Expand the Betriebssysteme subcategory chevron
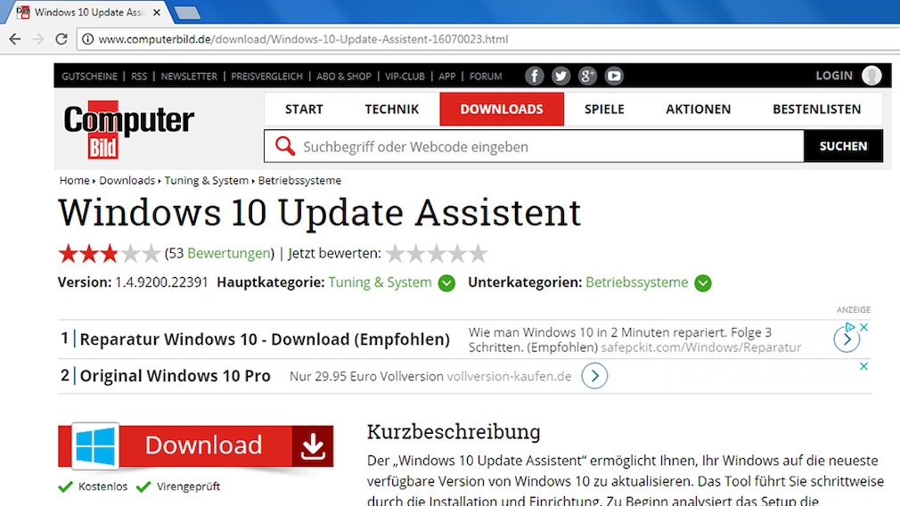This screenshot has height=506, width=900. pos(703,283)
